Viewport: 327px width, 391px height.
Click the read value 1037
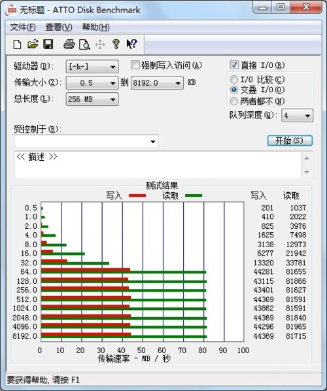coord(298,207)
